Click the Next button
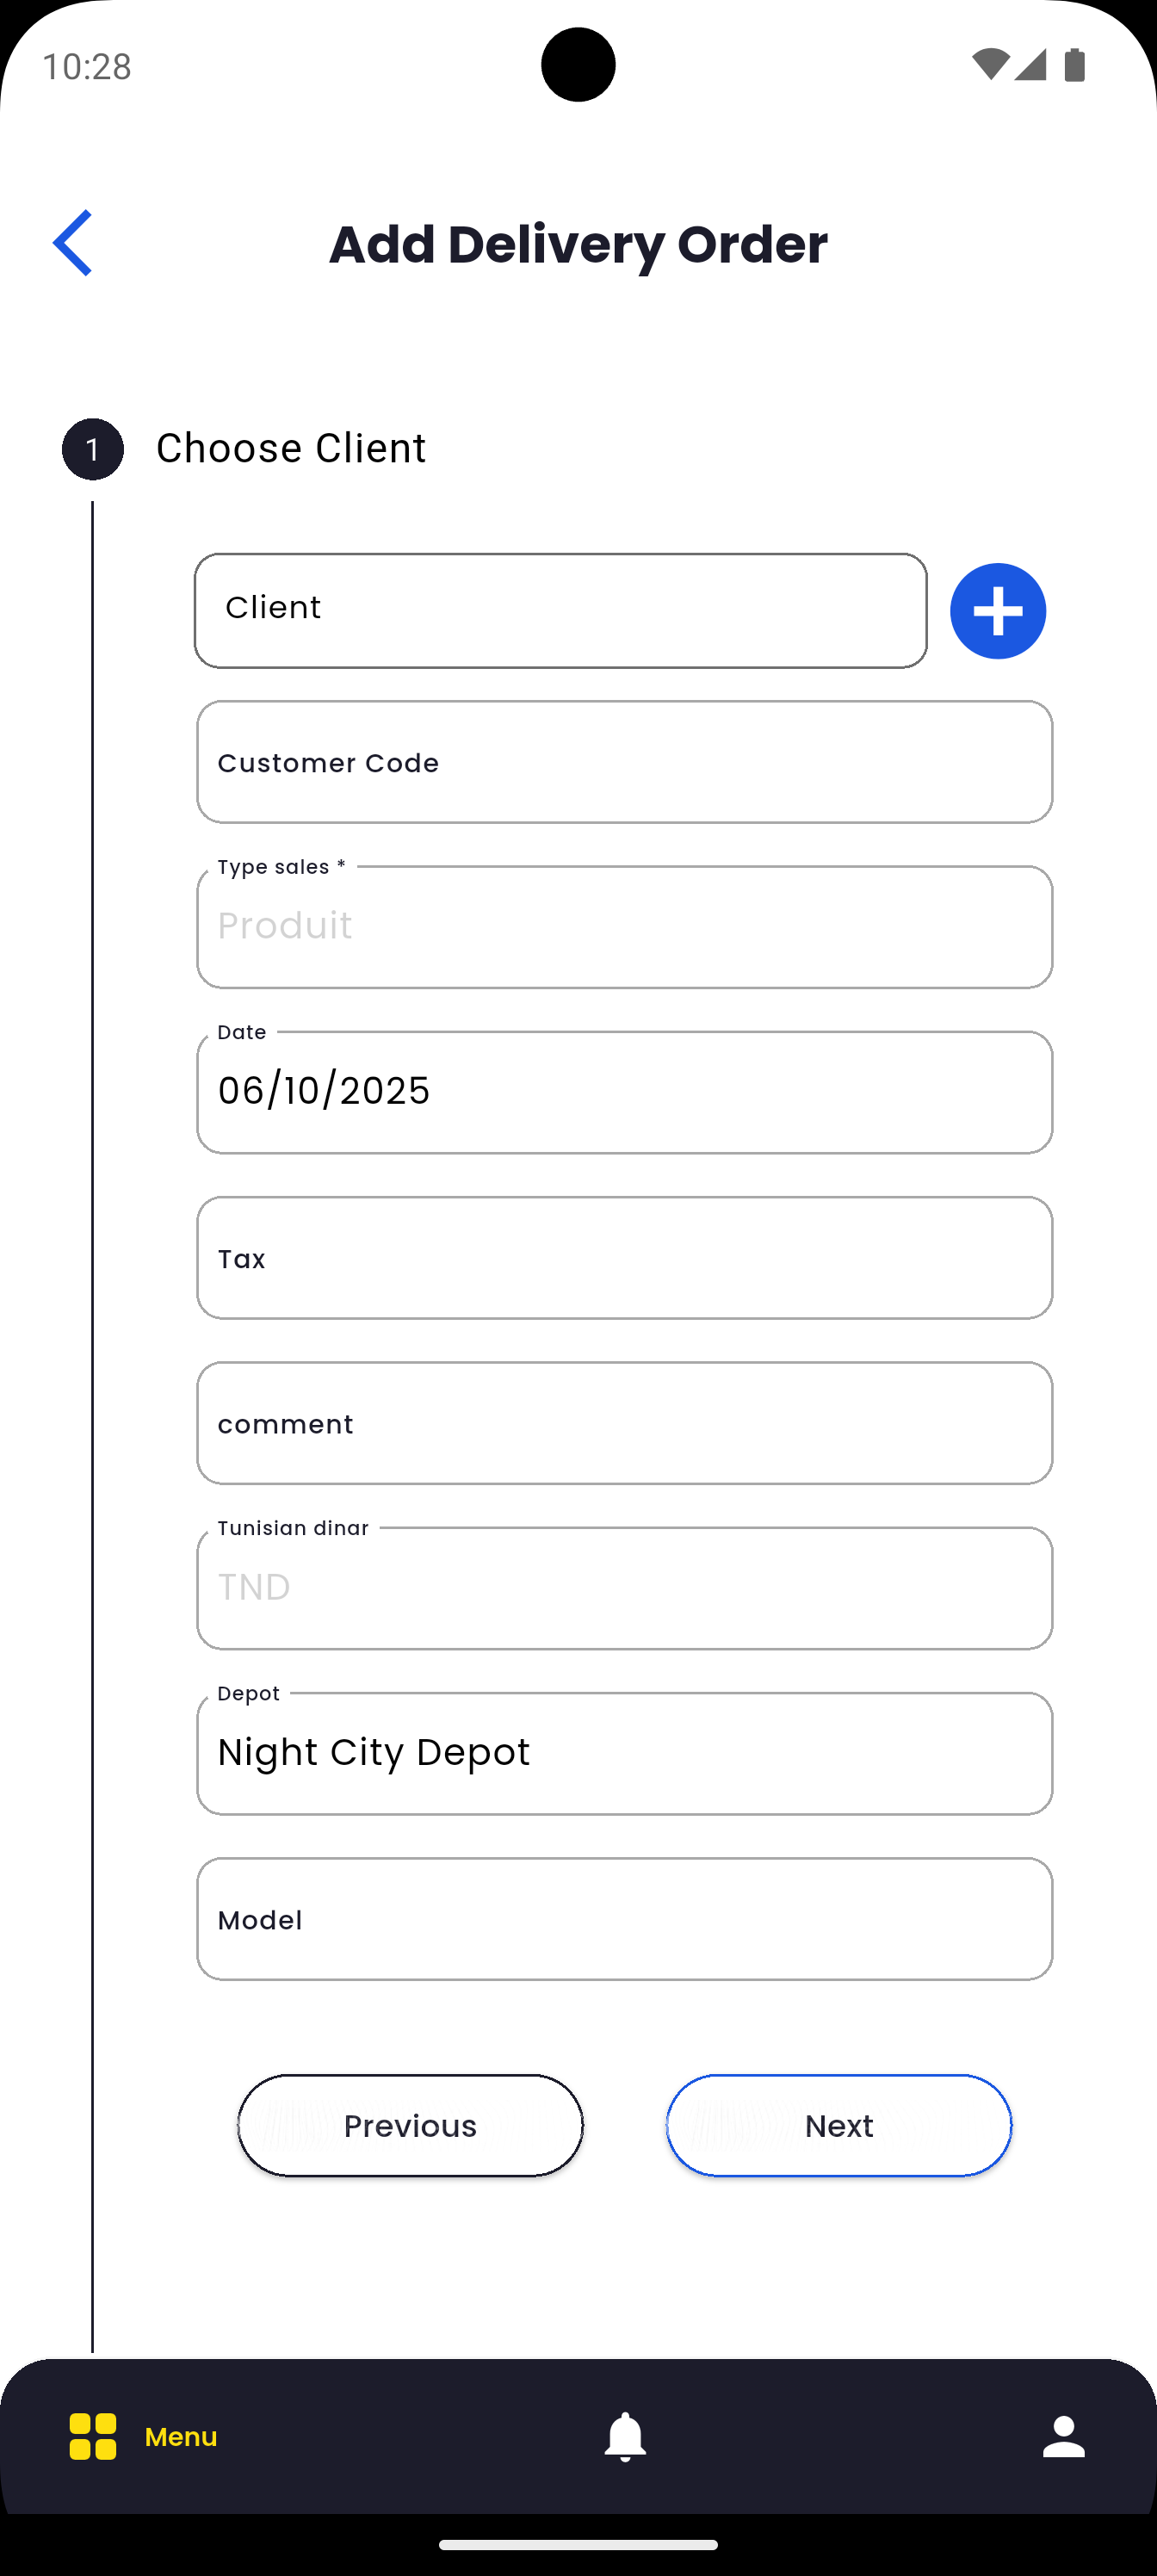This screenshot has width=1157, height=2576. [x=838, y=2125]
